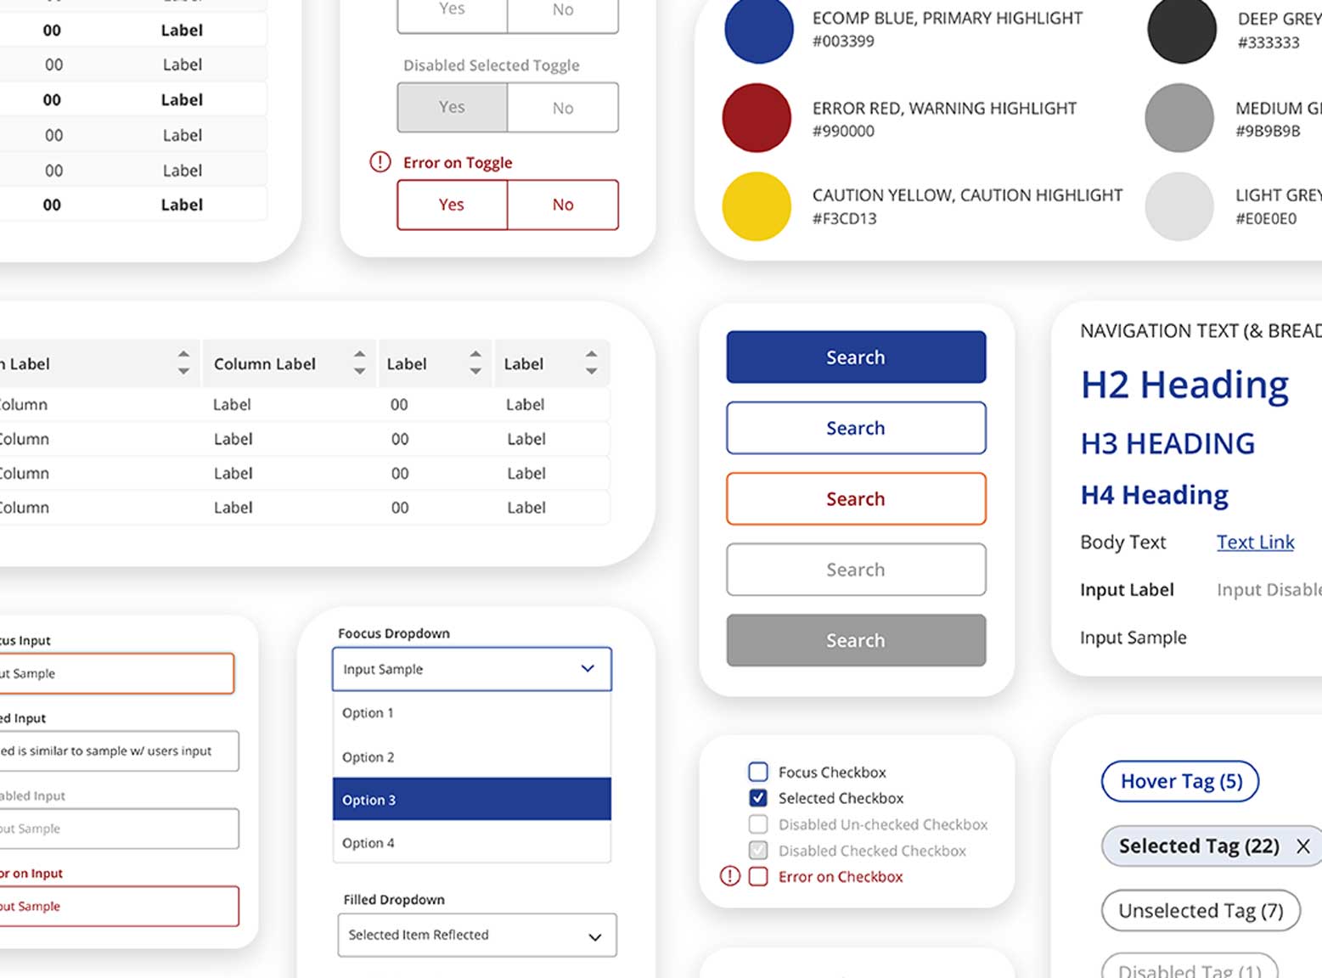The width and height of the screenshot is (1322, 978).
Task: Click the Caution Yellow color swatch
Action: click(x=756, y=206)
